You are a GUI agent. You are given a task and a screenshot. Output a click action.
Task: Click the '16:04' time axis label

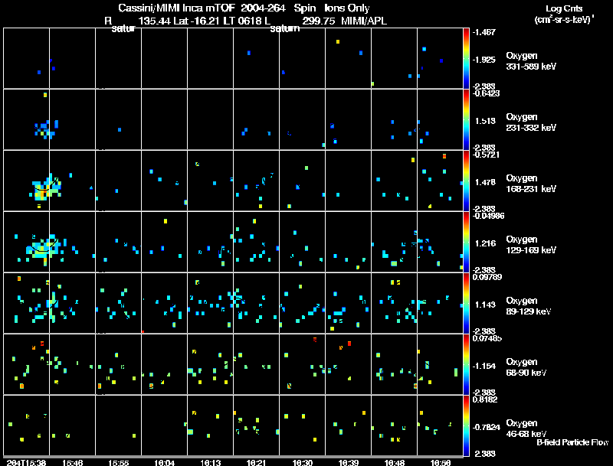click(x=164, y=463)
